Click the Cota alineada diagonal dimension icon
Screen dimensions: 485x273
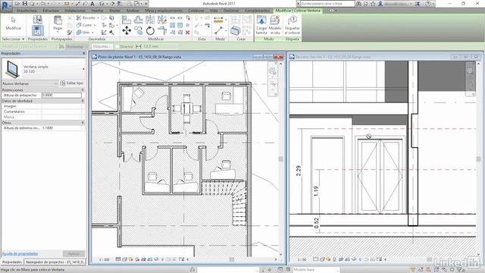pyautogui.click(x=219, y=30)
